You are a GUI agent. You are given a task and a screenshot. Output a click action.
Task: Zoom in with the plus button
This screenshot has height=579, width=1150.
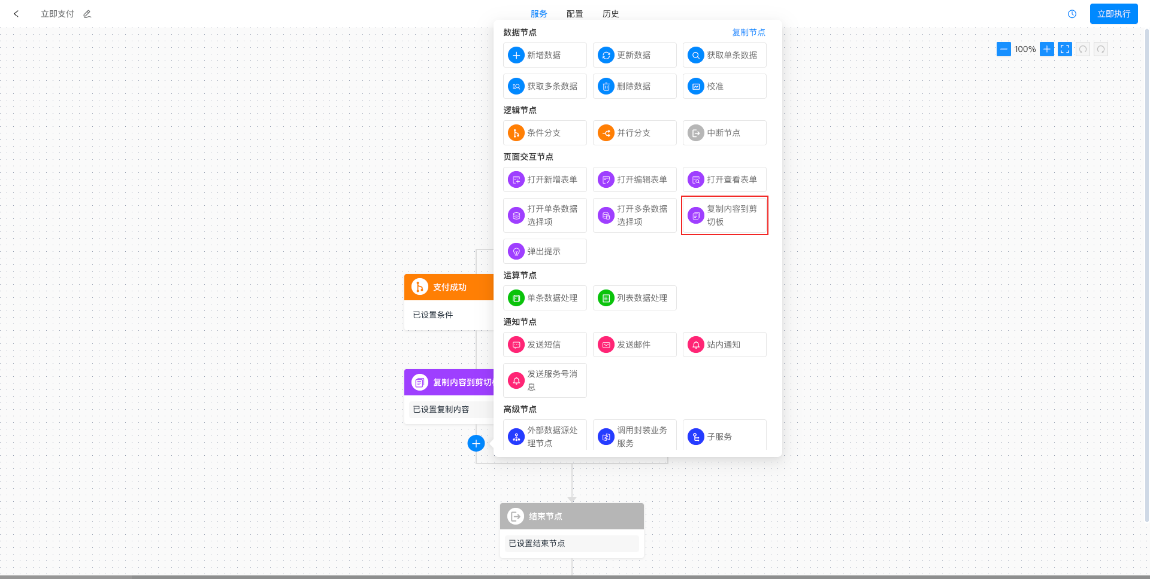tap(1047, 49)
